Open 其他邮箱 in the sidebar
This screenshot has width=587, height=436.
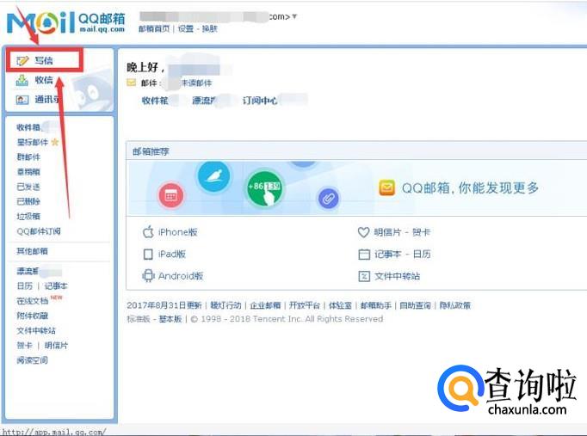click(x=32, y=251)
